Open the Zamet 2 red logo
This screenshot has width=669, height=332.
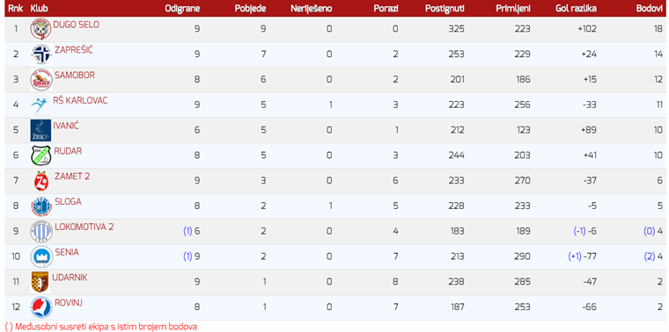pyautogui.click(x=41, y=181)
